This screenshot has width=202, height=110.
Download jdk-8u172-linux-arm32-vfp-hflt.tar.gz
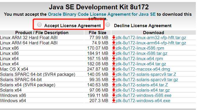(x=151, y=38)
